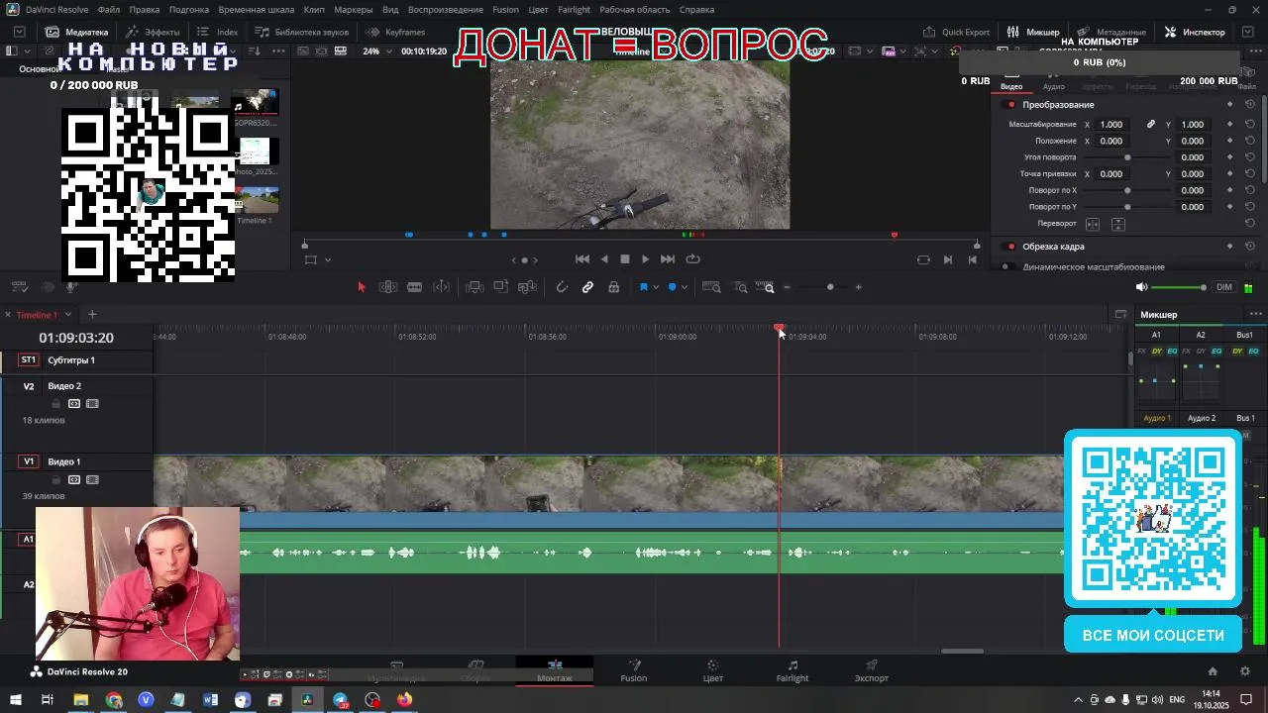Image resolution: width=1268 pixels, height=713 pixels.
Task: Click the full extent zoom icon
Action: click(x=711, y=287)
